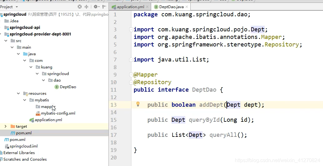323x166 pixels.
Task: Collapse the springcloud package node
Action: click(x=37, y=74)
